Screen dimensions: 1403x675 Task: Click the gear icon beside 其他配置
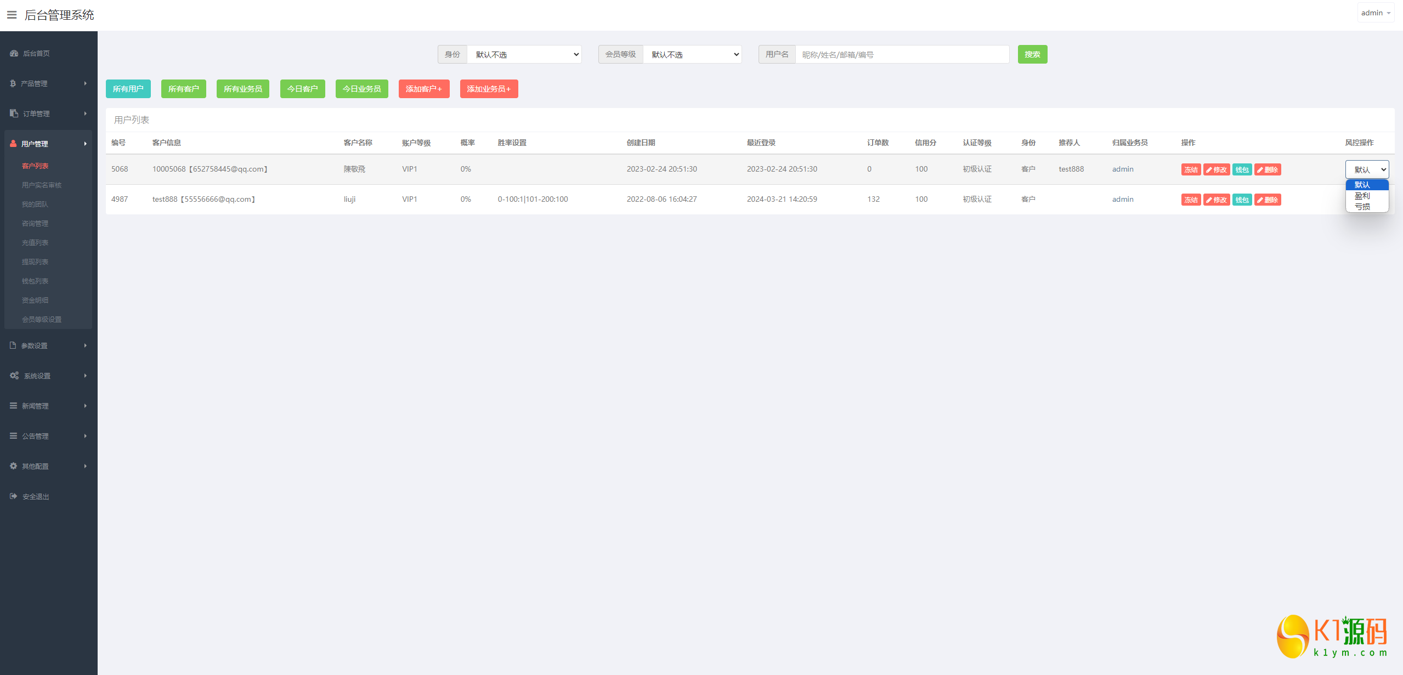14,466
